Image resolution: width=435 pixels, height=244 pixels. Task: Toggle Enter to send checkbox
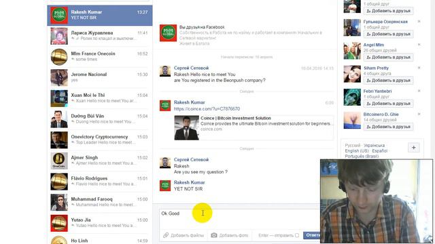pos(297,235)
